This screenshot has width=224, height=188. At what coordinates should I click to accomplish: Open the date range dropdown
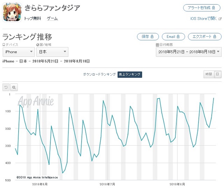coord(188,52)
